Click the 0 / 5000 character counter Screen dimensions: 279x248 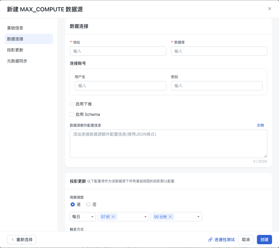click(260, 161)
